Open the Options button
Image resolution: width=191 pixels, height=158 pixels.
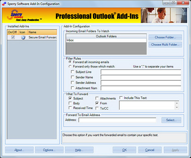(x=49, y=150)
